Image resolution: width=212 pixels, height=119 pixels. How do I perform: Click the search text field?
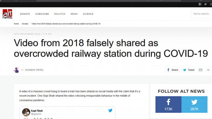[201, 14]
